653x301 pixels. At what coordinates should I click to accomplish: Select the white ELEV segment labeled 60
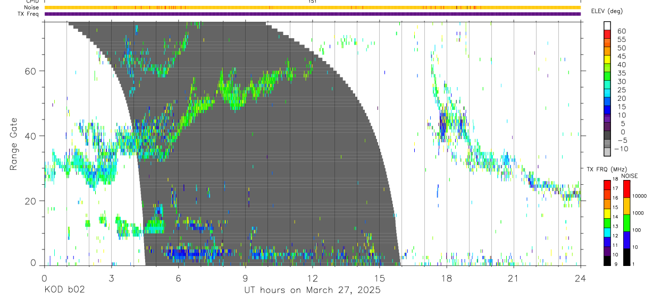pos(607,26)
